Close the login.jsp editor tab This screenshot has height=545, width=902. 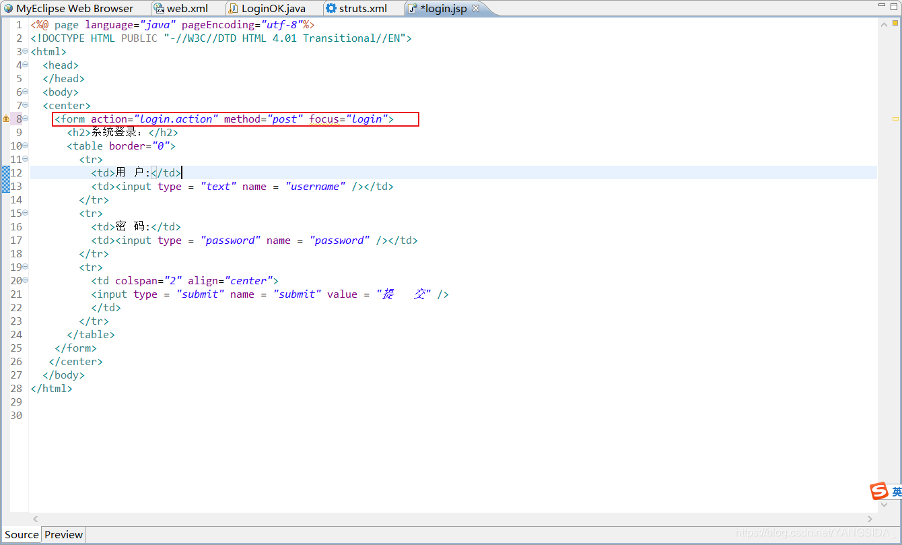click(475, 9)
